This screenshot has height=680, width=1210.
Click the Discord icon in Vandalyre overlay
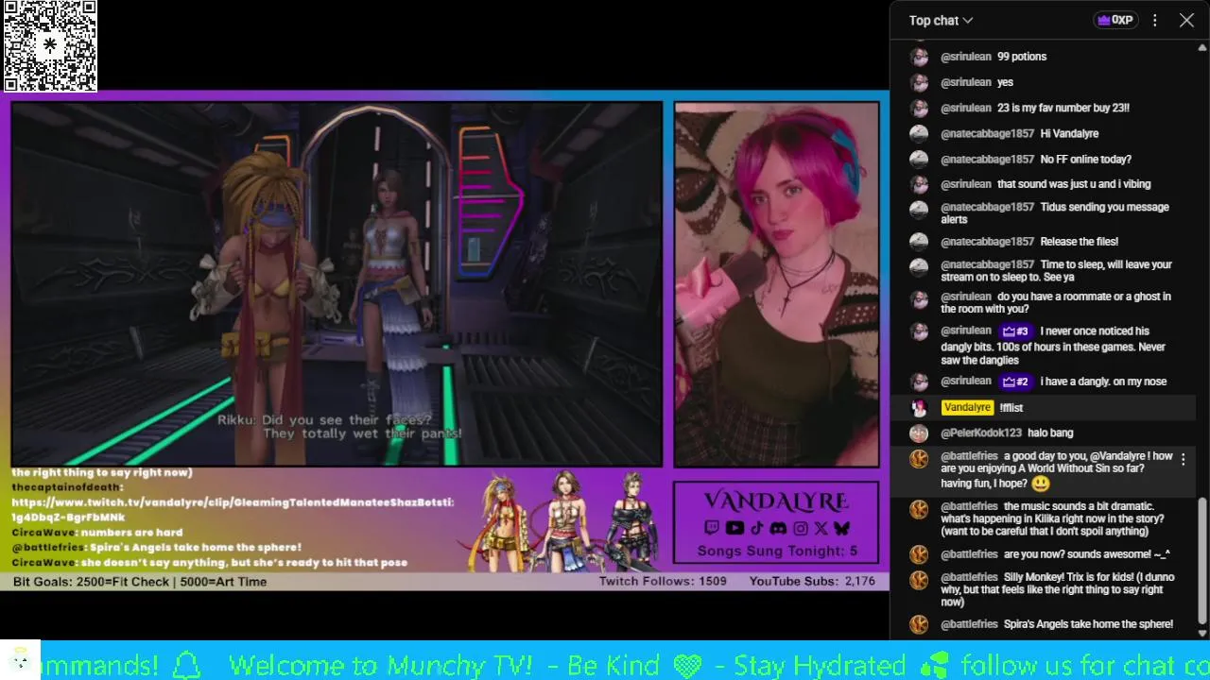[x=777, y=528]
